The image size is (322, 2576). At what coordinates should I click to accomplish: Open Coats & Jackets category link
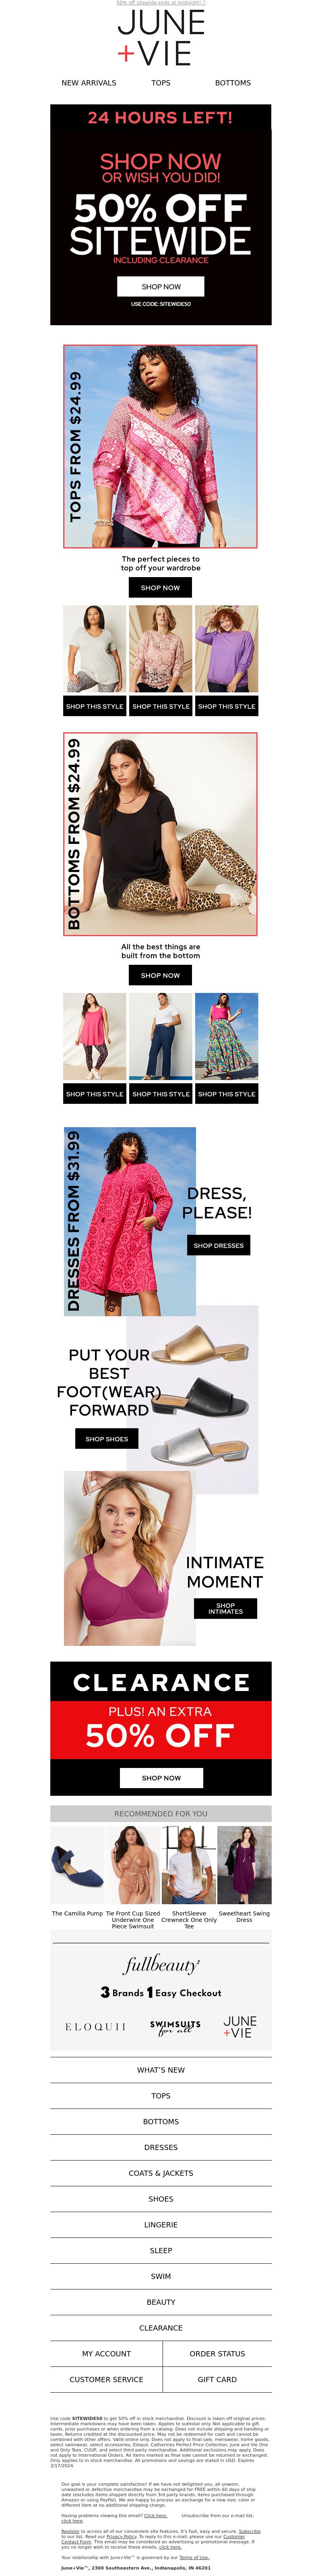(x=161, y=2173)
